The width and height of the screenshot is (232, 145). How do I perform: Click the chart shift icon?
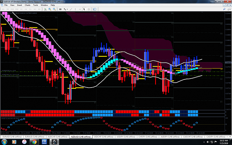[x=45, y=9]
